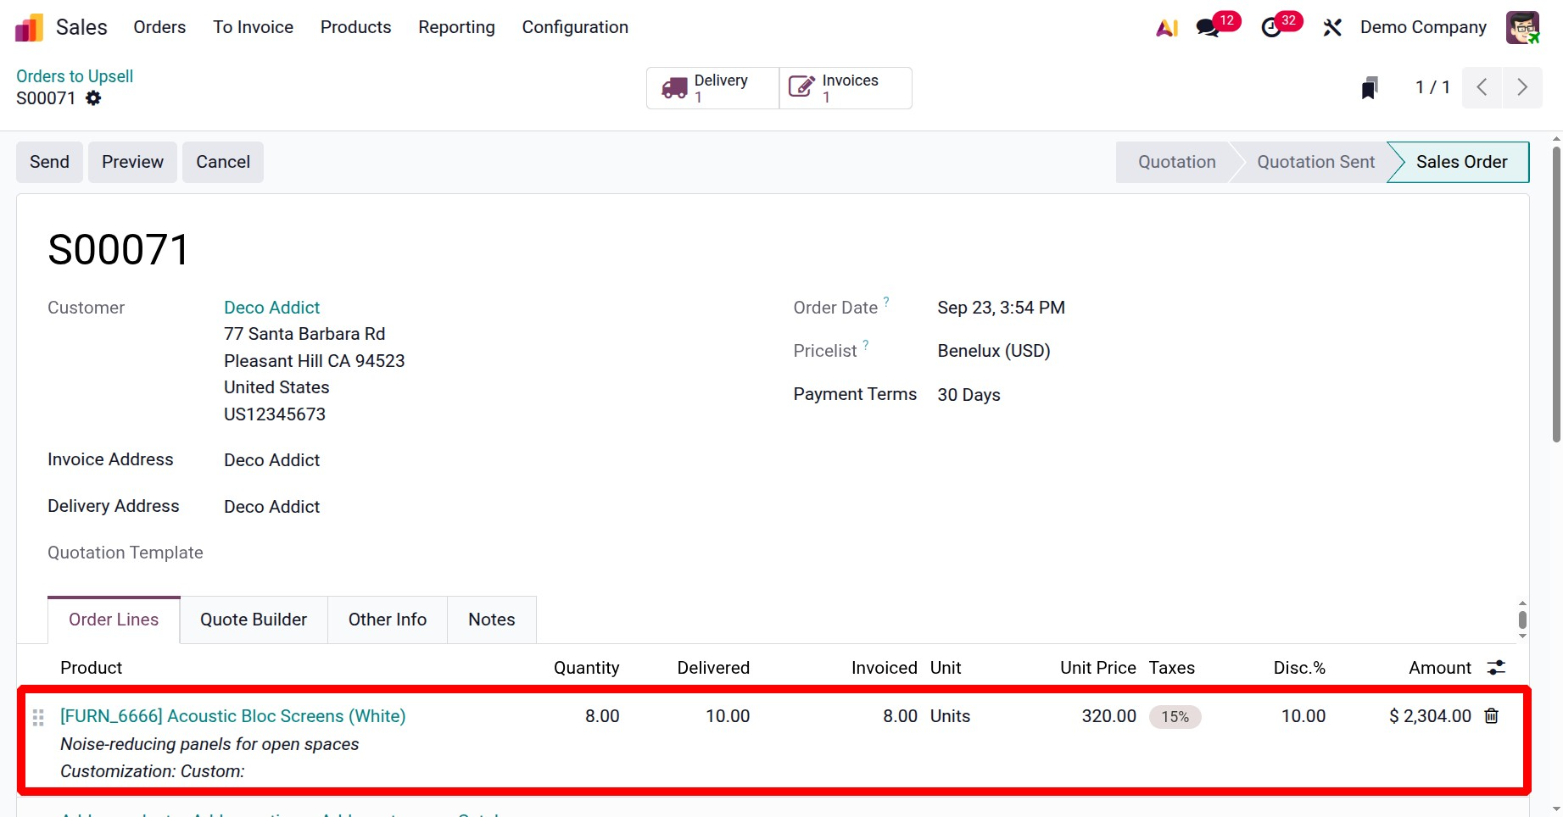Delete the Acoustic Bloc Screens order line

pos(1492,716)
